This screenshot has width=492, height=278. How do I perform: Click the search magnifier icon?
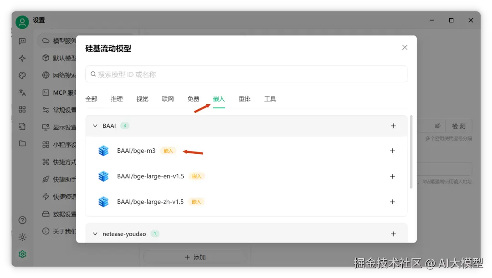click(x=93, y=74)
